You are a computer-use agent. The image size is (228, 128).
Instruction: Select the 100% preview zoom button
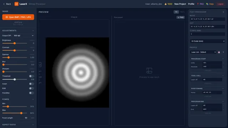pyautogui.click(x=182, y=12)
